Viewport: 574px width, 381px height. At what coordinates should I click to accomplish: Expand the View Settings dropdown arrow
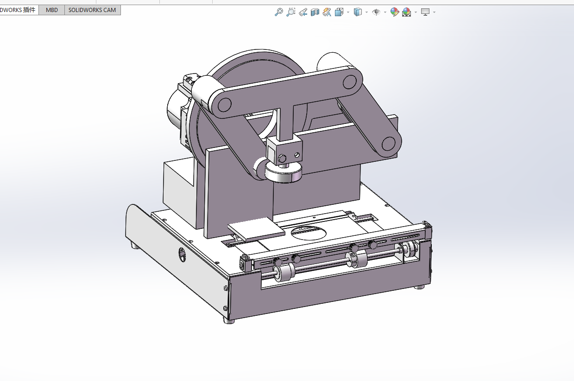[434, 12]
